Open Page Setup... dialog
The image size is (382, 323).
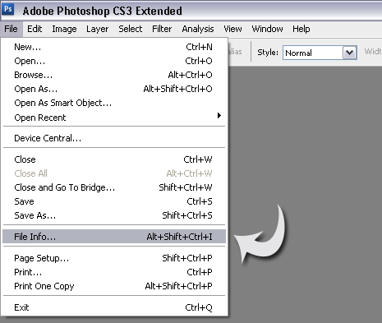[114, 258]
